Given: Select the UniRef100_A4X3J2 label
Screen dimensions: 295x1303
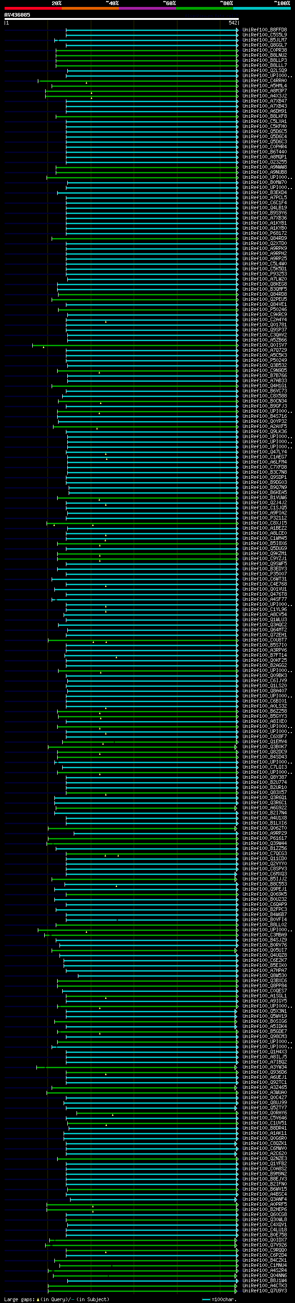Looking at the screenshot, I should pos(265,96).
